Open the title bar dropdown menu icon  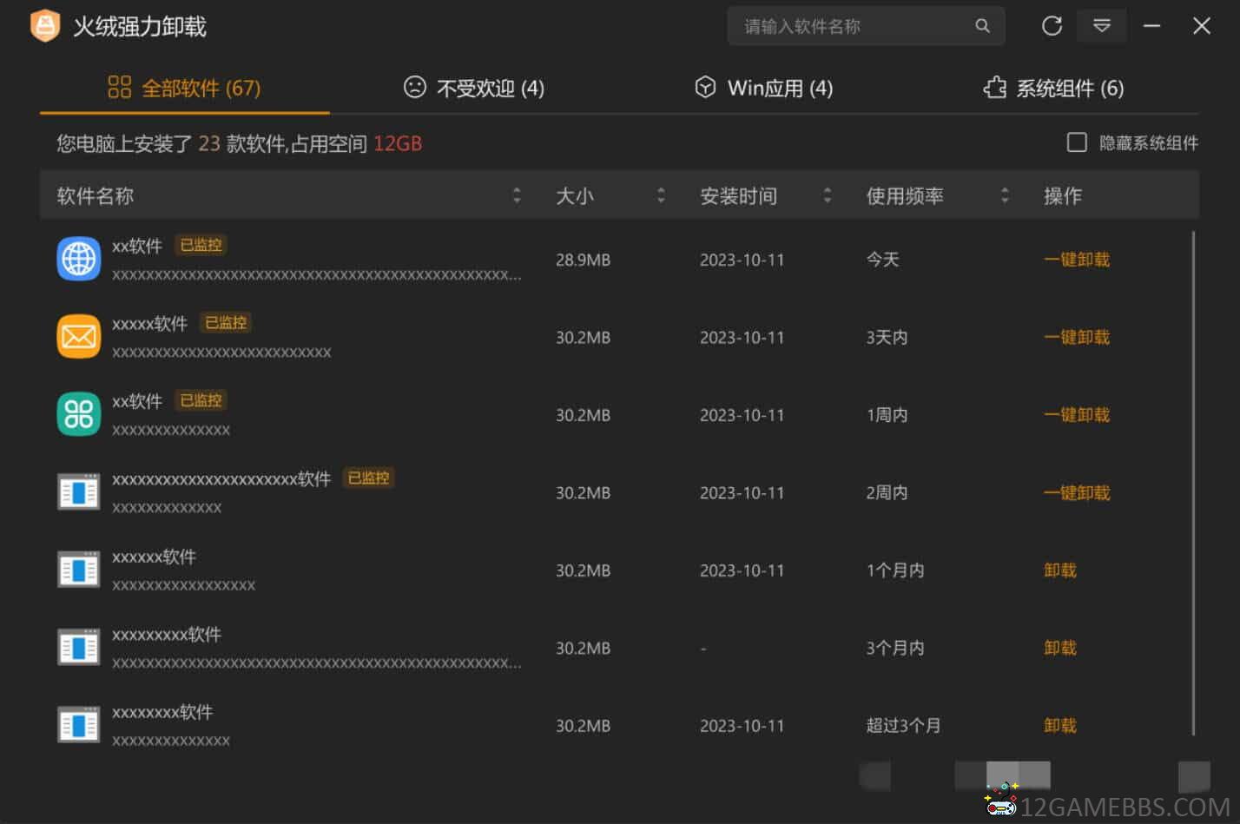1101,26
